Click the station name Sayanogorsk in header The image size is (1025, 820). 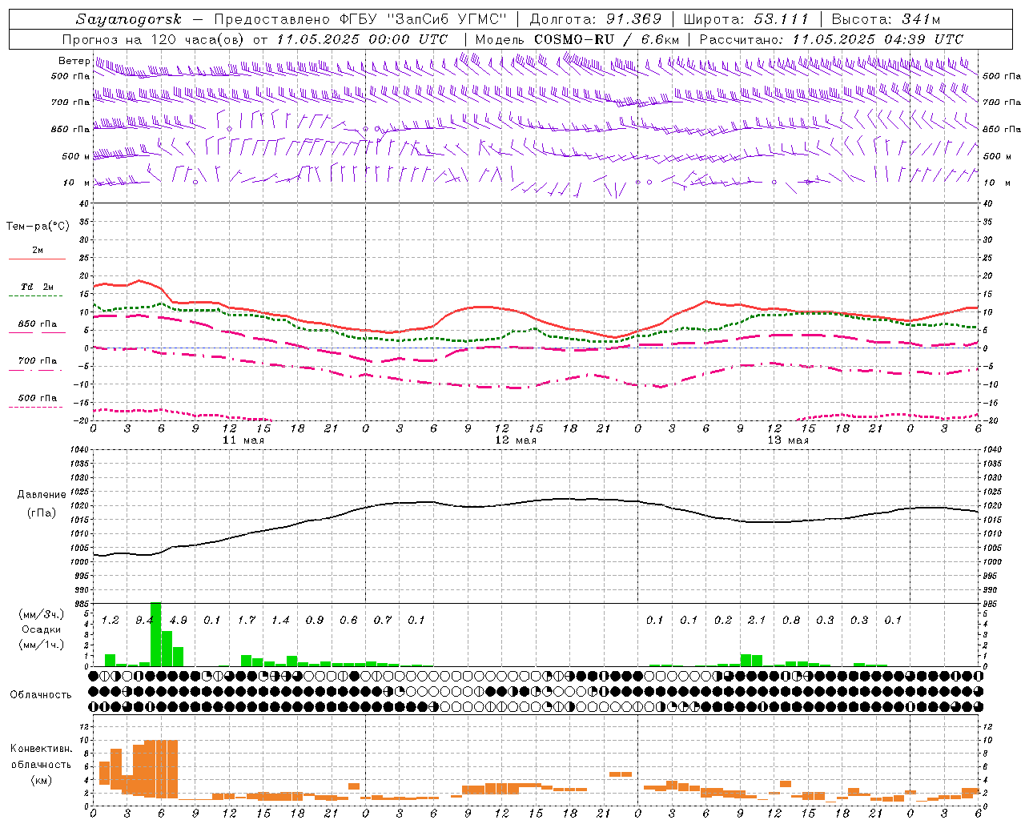(129, 19)
